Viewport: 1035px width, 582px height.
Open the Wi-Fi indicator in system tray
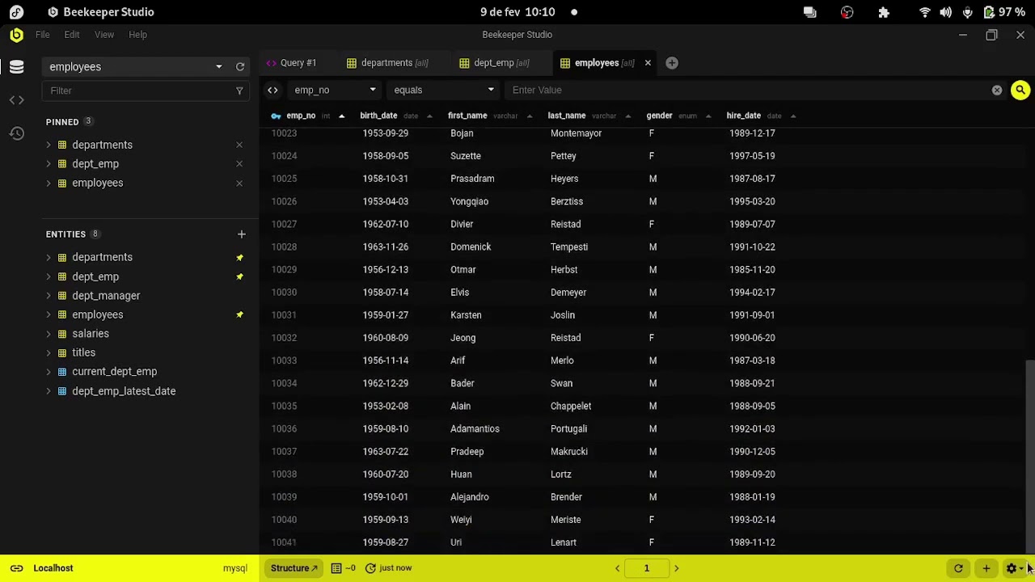point(925,12)
